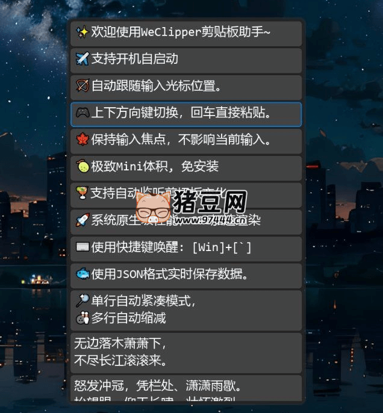Choose the 使用快捷键唤醒 [Win]+[`] entry
Viewport: 383px width, 413px height.
(x=186, y=249)
